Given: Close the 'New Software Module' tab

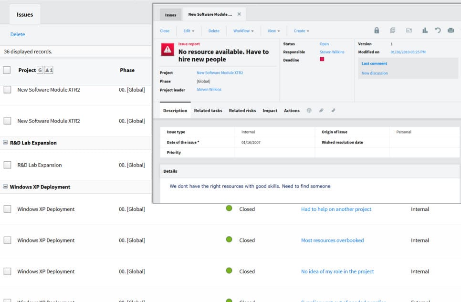Looking at the screenshot, I should click(x=239, y=14).
